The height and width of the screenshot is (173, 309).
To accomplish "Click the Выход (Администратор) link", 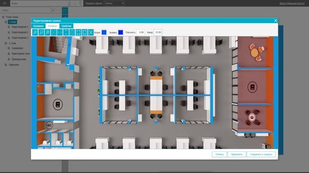I will tap(292, 3).
